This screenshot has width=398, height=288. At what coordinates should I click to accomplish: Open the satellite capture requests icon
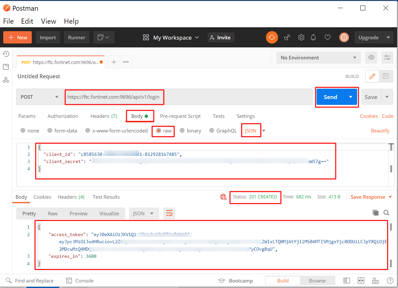(x=287, y=37)
